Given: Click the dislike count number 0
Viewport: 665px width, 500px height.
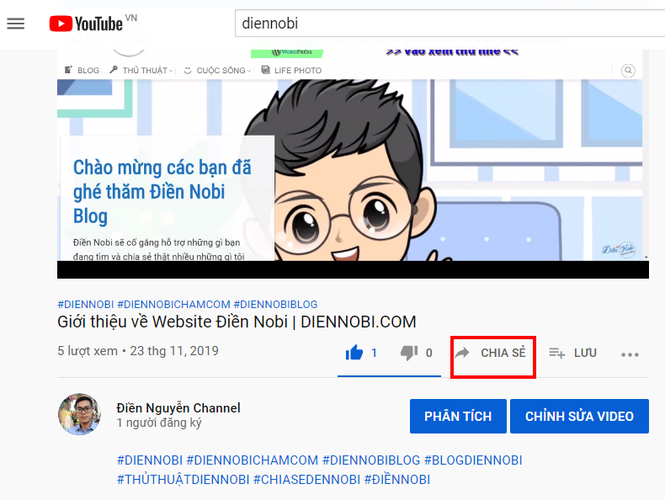Looking at the screenshot, I should [x=428, y=353].
